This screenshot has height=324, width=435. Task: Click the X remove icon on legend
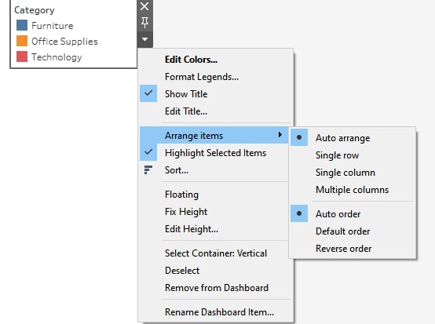tap(144, 6)
